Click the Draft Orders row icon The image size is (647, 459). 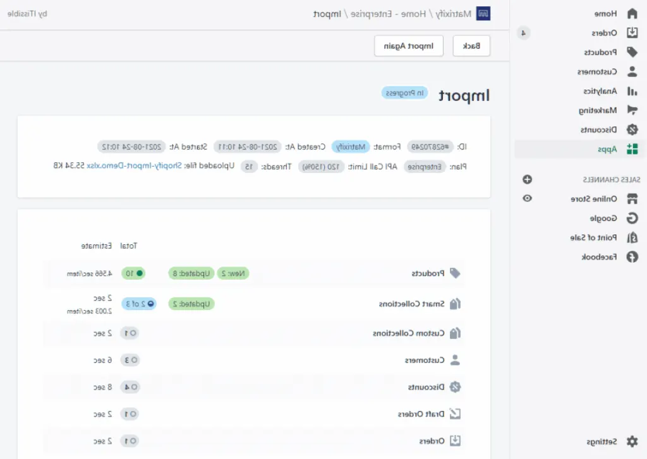455,414
